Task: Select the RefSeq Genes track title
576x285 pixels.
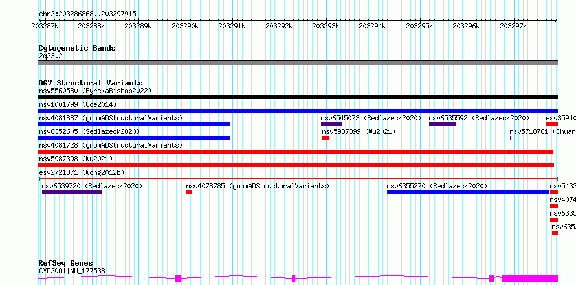Action: [x=66, y=264]
